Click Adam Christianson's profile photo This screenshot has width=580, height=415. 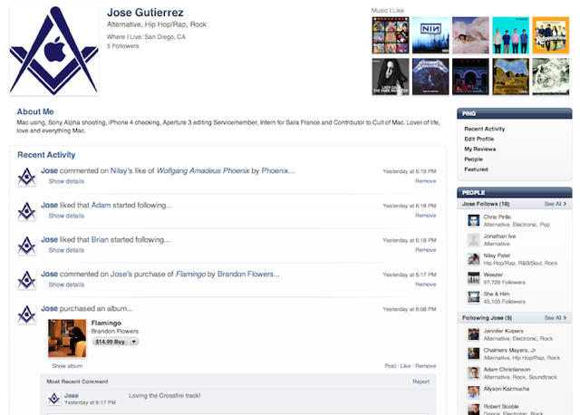pyautogui.click(x=473, y=372)
